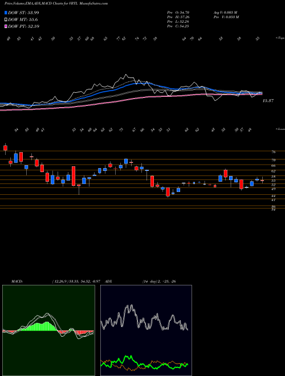285x376 pixels.
Task: Click the 70 price axis label
Action: [x=274, y=160]
